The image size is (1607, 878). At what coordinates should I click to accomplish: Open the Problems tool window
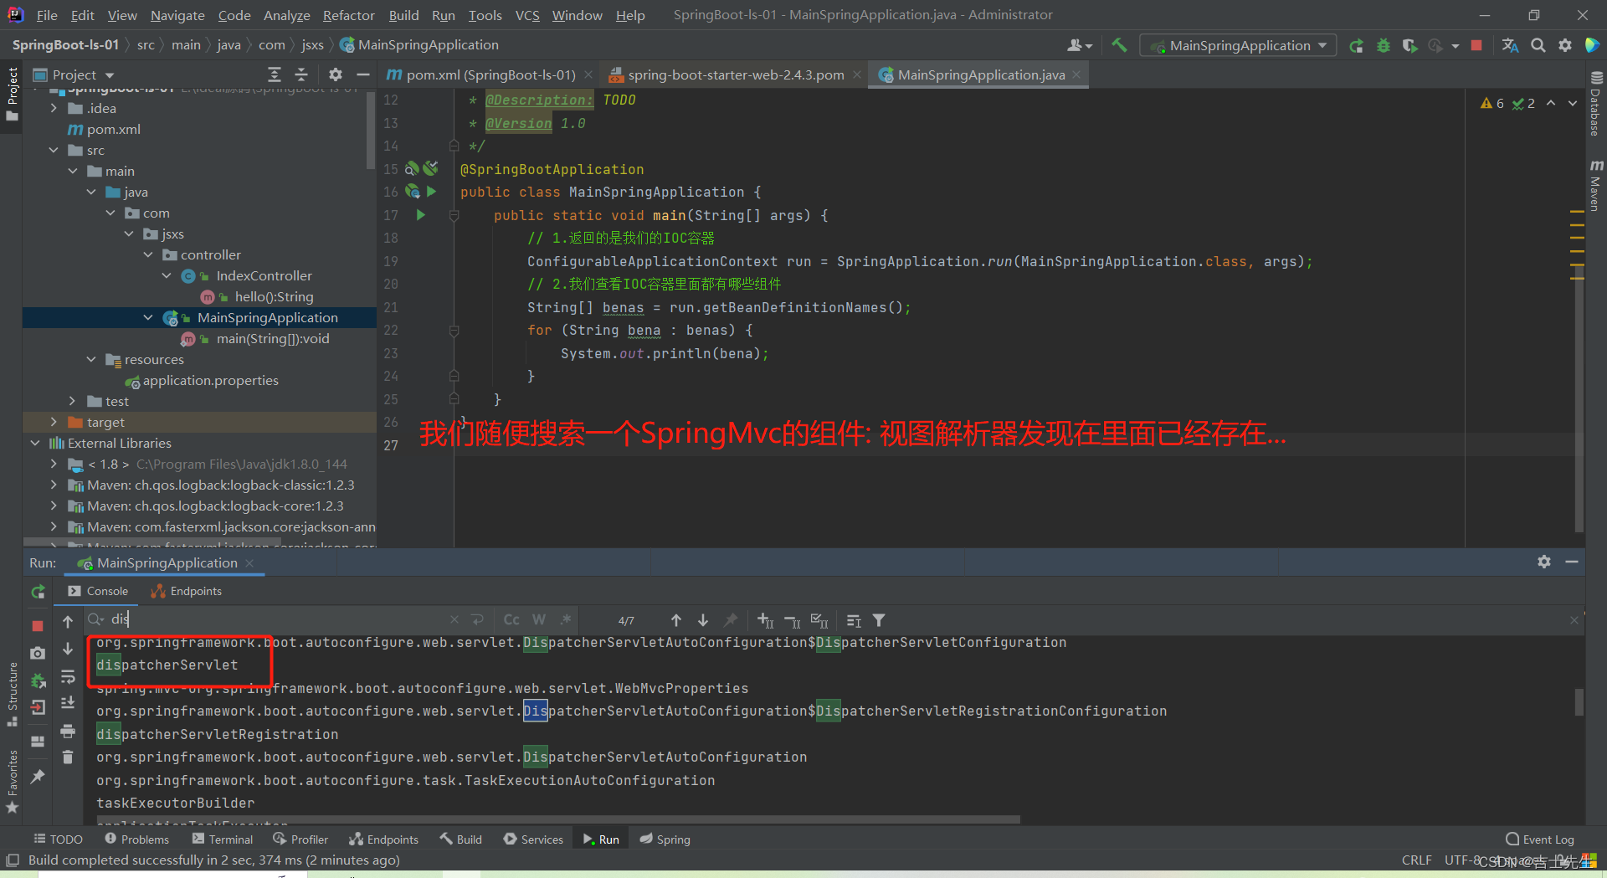pos(136,839)
